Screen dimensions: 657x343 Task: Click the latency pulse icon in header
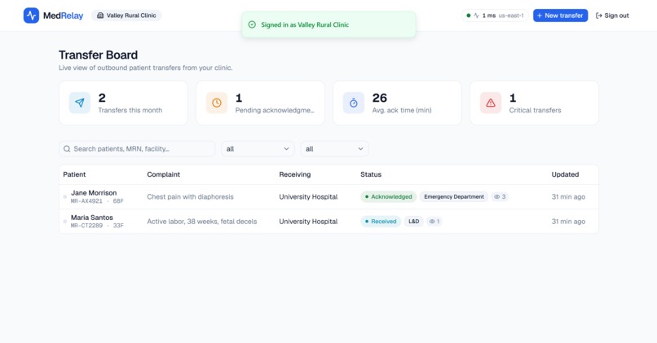476,15
